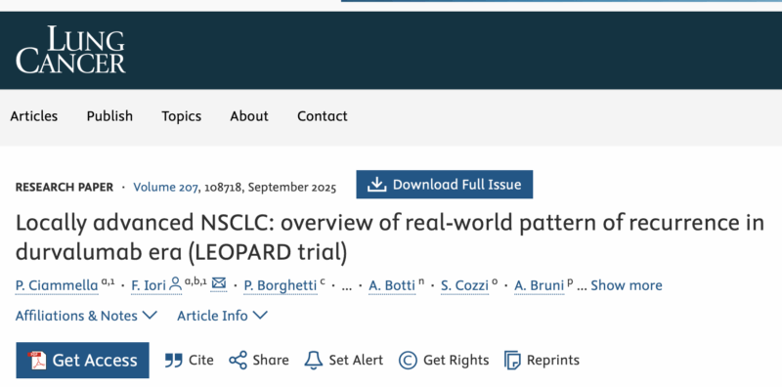The height and width of the screenshot is (387, 782).
Task: Click the Reprints document icon
Action: [512, 360]
